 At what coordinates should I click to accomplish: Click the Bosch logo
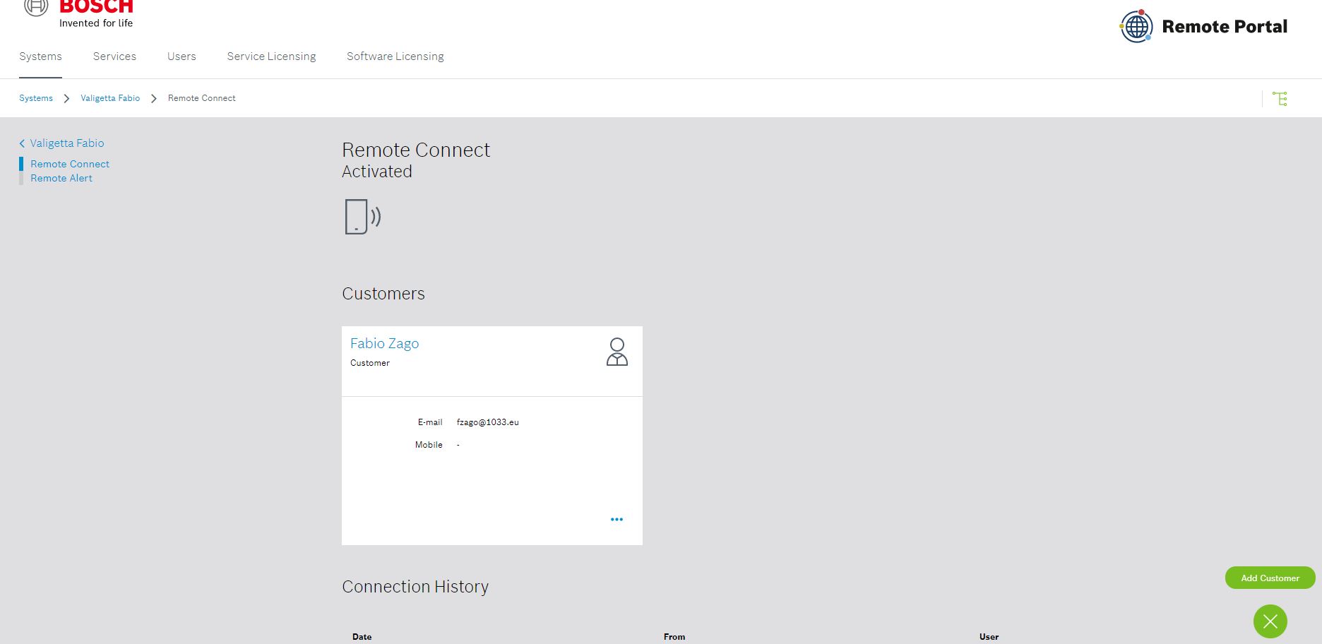pos(78,13)
